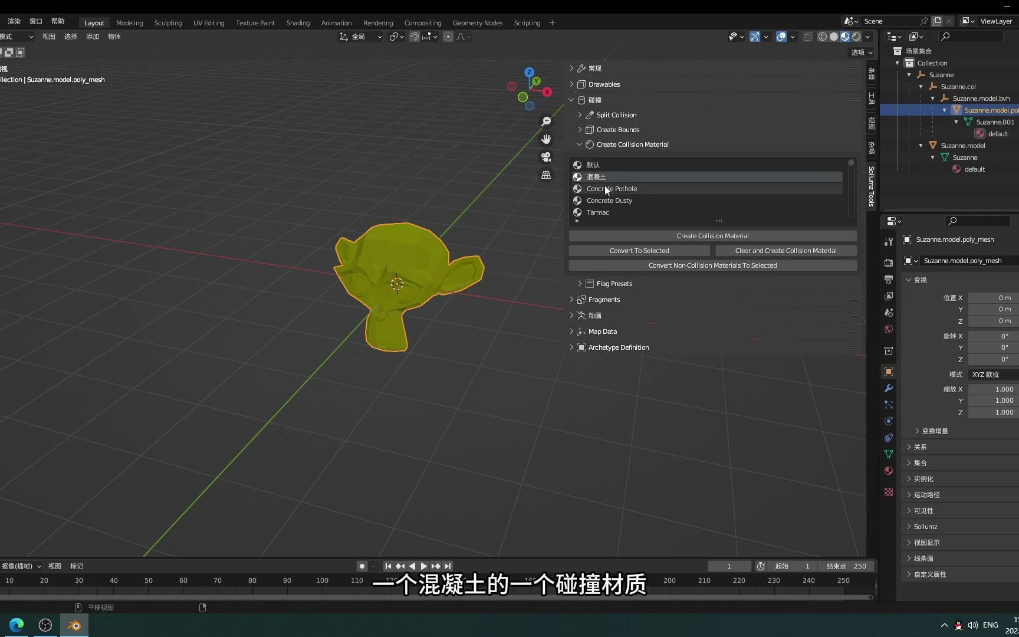Open the Sollumz Tools sidebar tab
This screenshot has width=1019, height=637.
[871, 186]
